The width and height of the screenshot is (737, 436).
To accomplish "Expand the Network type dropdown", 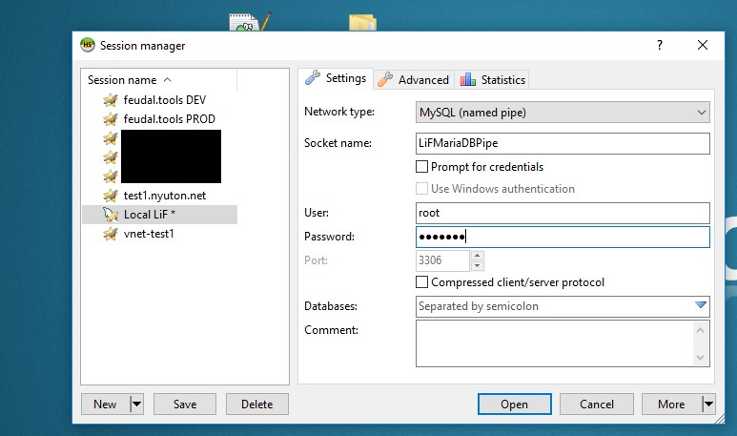I will click(701, 113).
